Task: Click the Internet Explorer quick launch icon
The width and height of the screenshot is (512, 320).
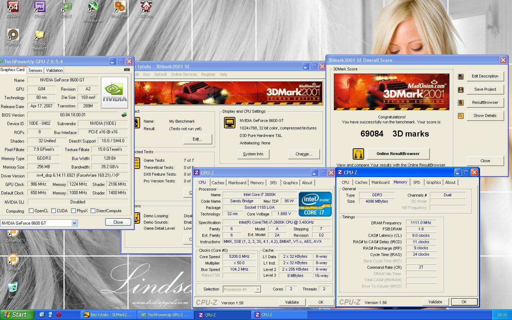Action: (x=42, y=315)
